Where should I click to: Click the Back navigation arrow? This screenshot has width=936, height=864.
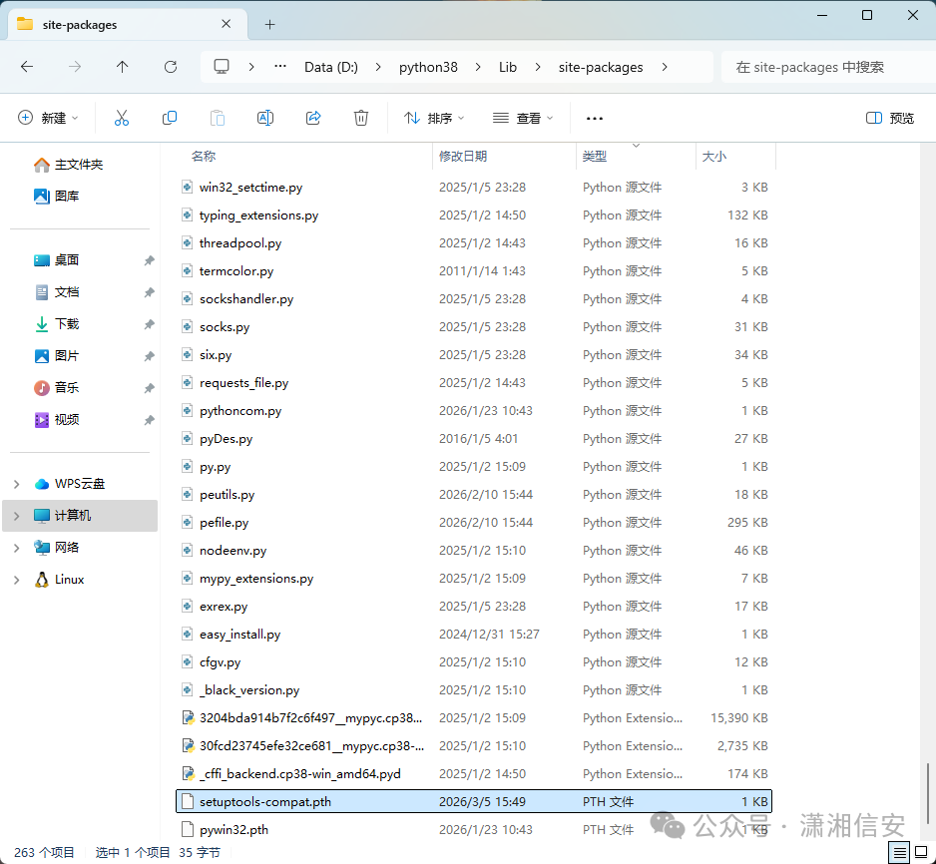coord(27,67)
